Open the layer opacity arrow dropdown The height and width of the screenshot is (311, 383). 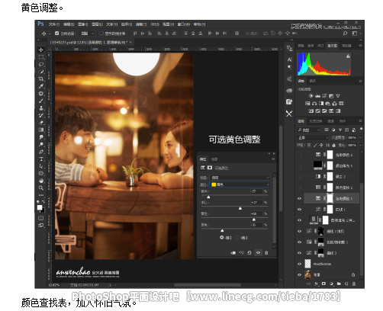[x=360, y=137]
